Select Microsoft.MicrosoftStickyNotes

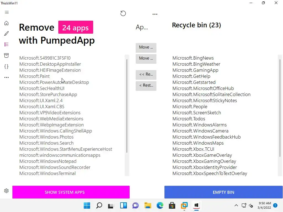205,100
